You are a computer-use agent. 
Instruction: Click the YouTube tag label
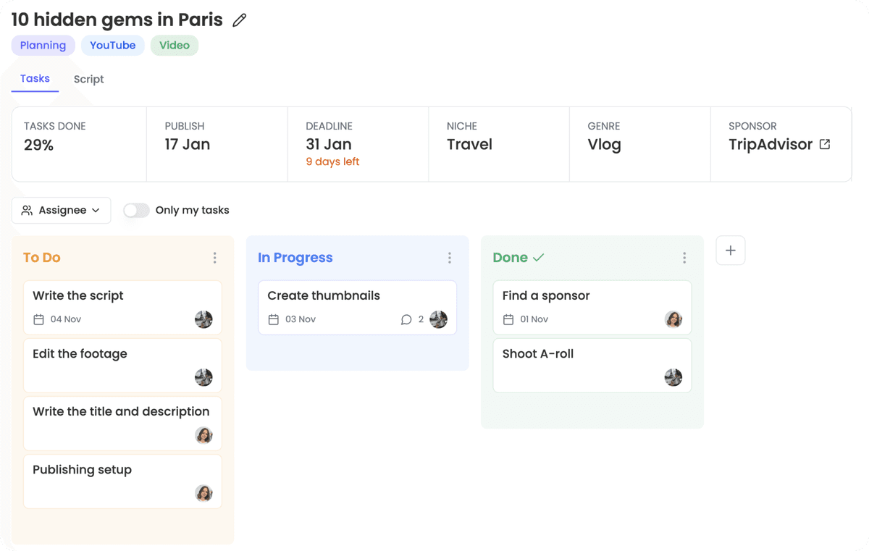(112, 45)
